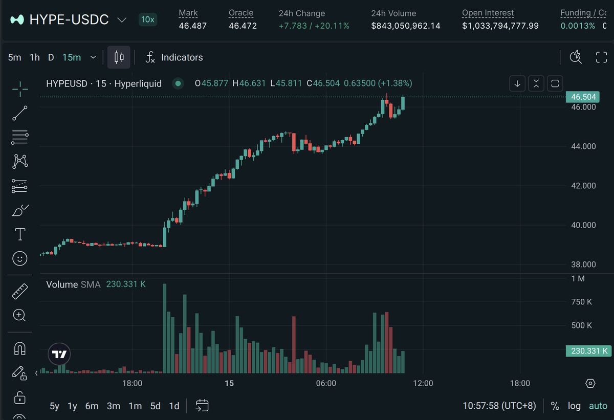This screenshot has width=614, height=420.
Task: Click the collapse arrow beside the bottom toolbar
Action: click(x=36, y=373)
